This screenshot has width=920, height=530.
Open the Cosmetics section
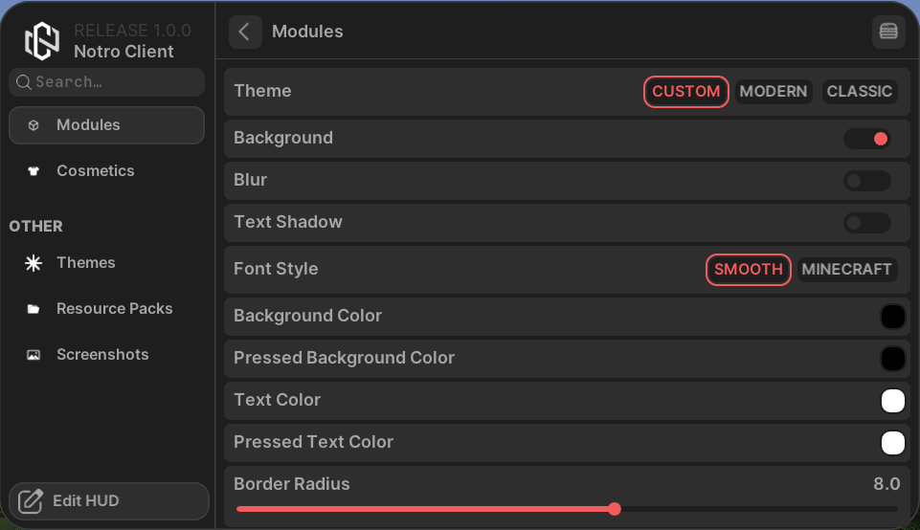[96, 171]
